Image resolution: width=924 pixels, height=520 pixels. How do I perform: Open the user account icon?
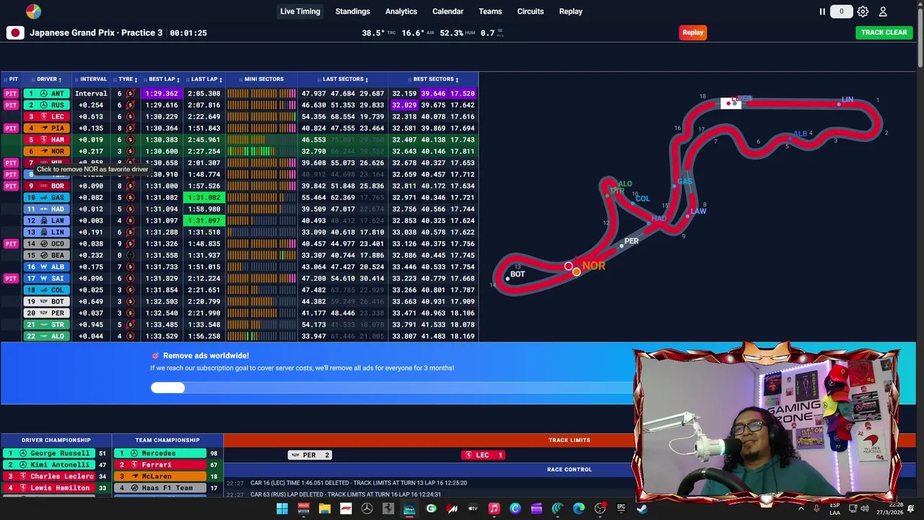[x=883, y=12]
